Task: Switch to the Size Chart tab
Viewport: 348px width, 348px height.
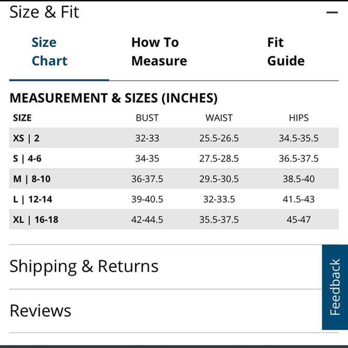Action: click(x=49, y=52)
